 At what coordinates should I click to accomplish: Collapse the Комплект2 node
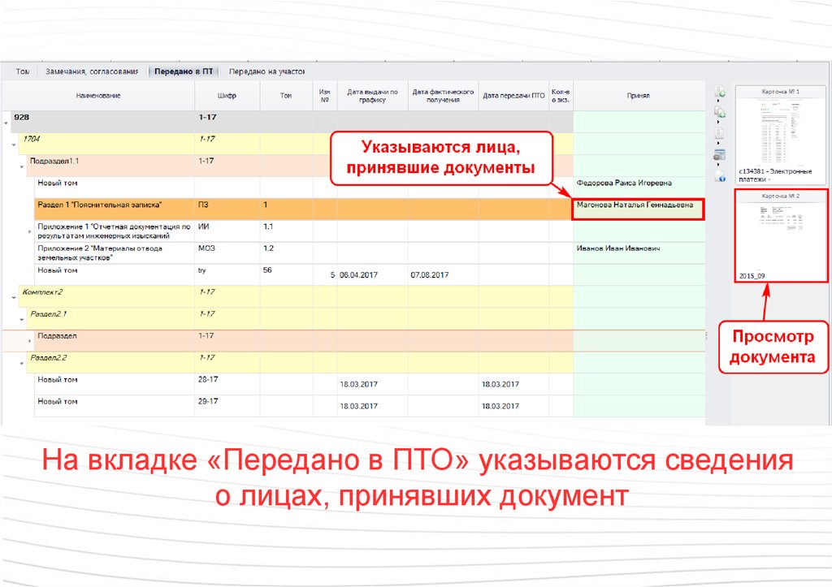coord(15,297)
